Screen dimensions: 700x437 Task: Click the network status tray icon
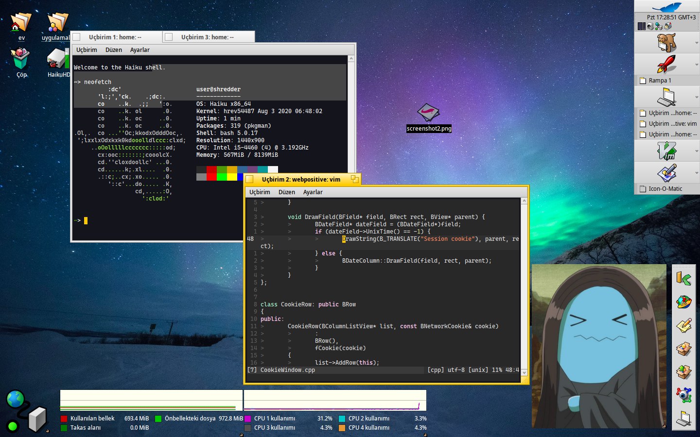tap(659, 26)
